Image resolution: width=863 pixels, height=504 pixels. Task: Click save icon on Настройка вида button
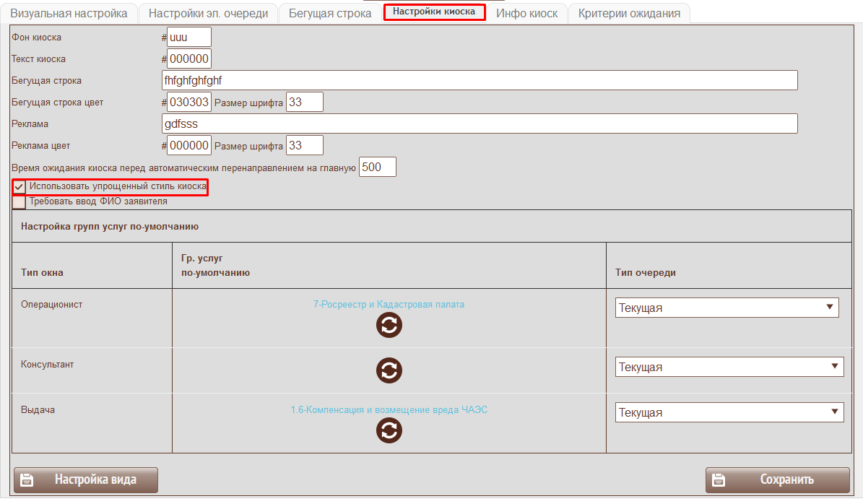[27, 479]
